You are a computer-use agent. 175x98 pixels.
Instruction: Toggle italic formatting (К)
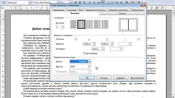coord(80,2)
